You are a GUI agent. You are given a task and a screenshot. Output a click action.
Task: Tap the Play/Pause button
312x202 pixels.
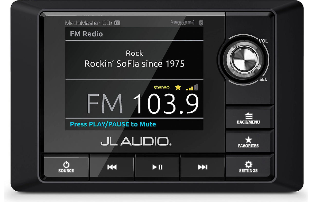157,167
